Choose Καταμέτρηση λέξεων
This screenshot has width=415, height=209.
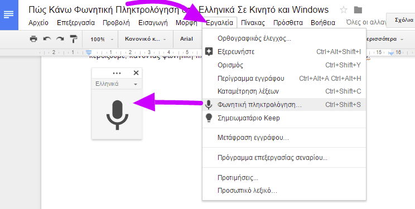284,91
